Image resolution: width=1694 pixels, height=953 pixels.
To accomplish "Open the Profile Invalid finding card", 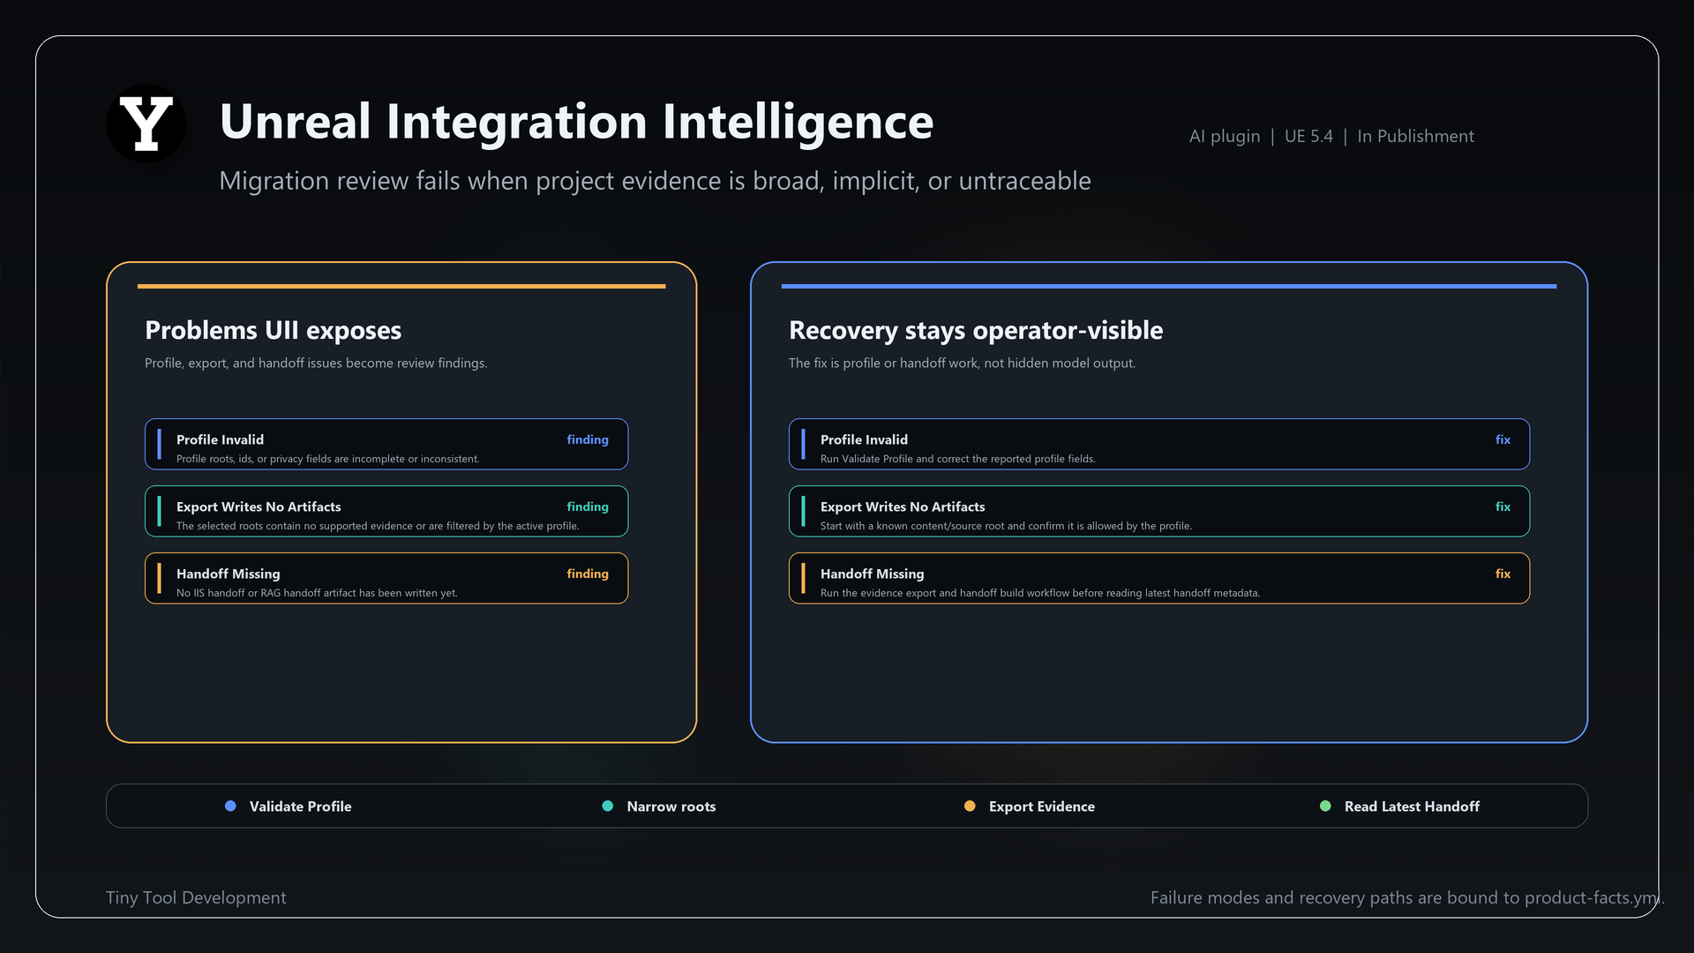I will click(386, 444).
